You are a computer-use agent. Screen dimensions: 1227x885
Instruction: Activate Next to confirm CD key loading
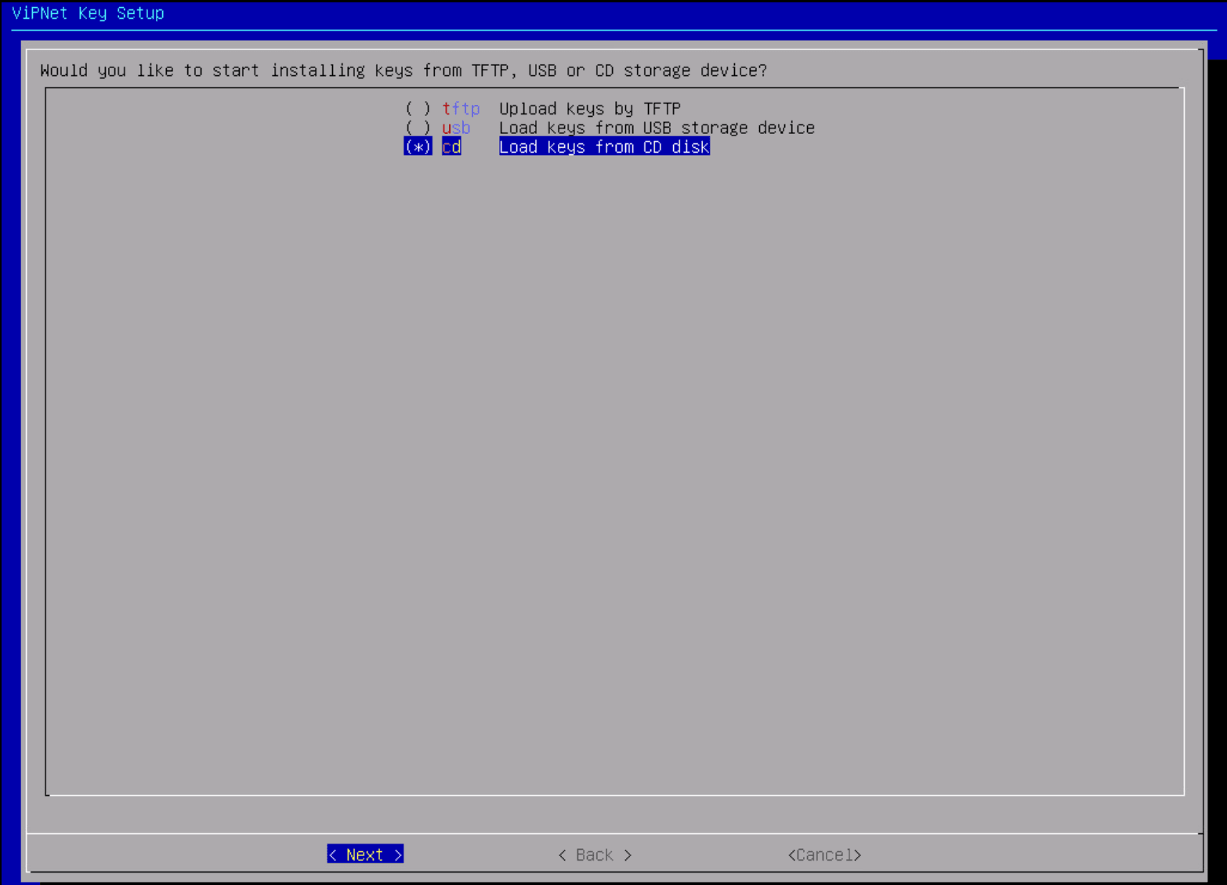point(364,854)
